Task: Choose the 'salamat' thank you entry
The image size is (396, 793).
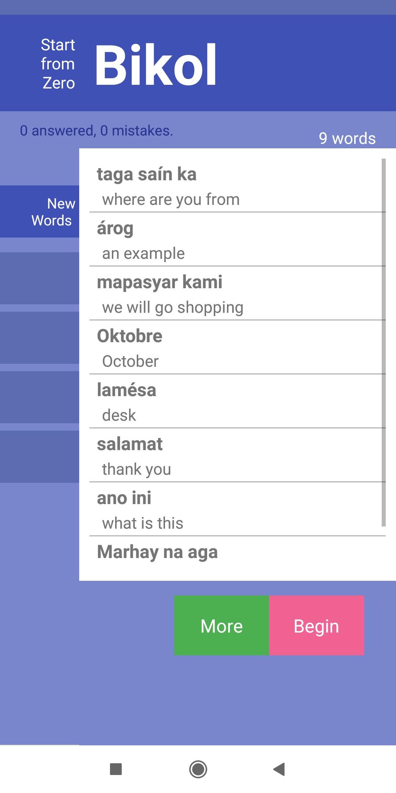Action: (237, 456)
